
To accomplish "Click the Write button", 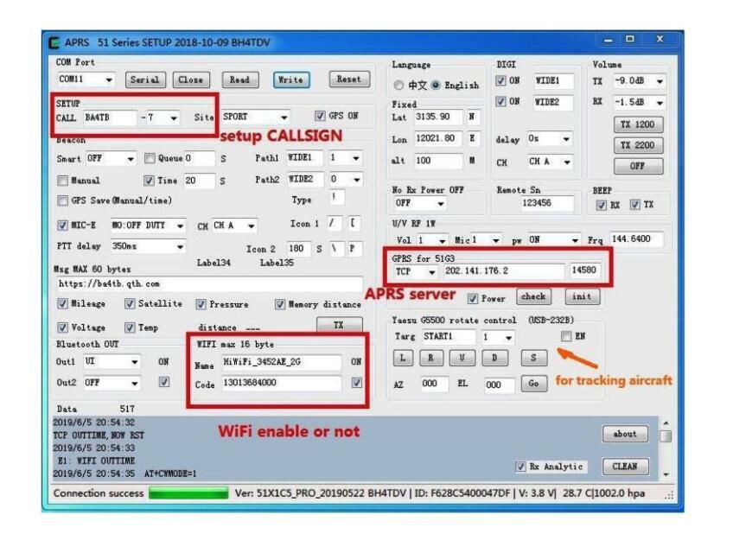I will (x=290, y=79).
